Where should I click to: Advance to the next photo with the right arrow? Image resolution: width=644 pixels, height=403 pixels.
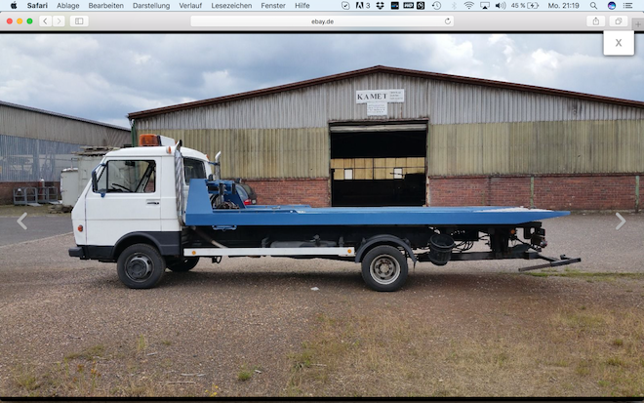620,221
